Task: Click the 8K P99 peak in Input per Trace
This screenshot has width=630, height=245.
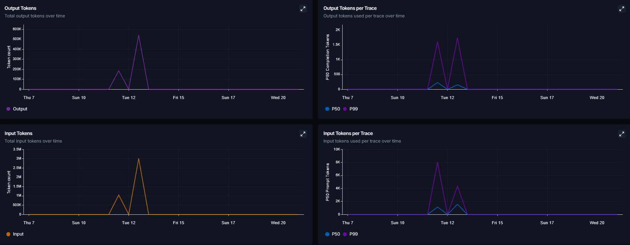Action: pos(438,163)
